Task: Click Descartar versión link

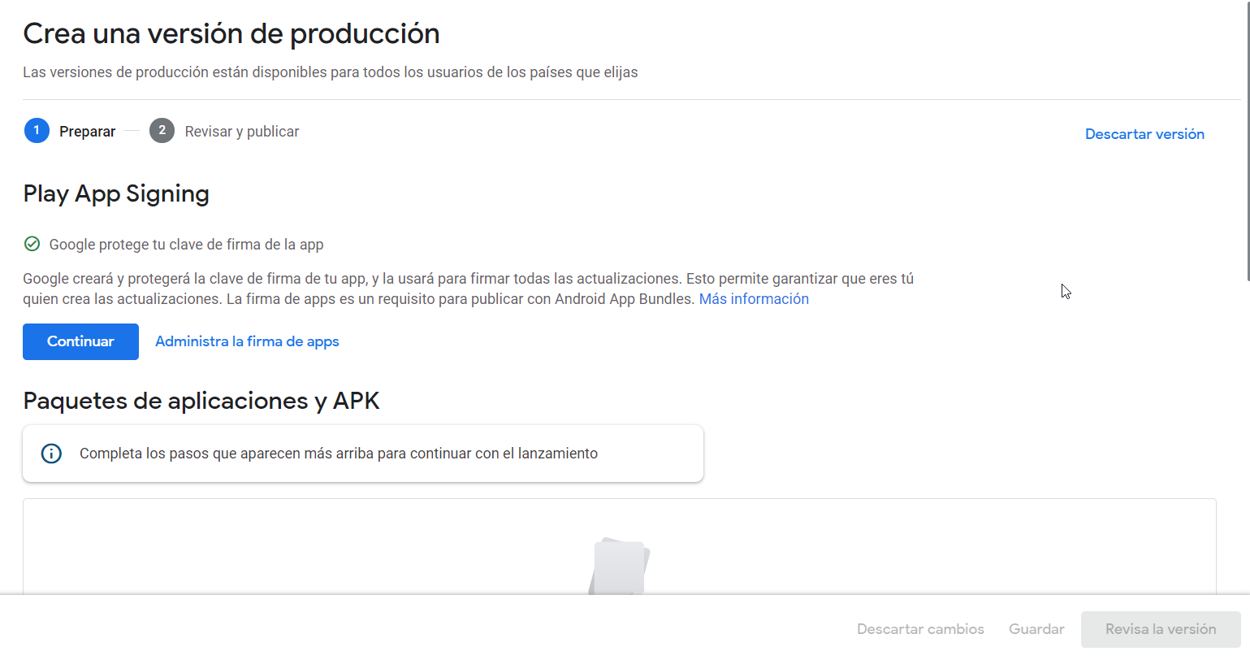Action: click(x=1144, y=134)
